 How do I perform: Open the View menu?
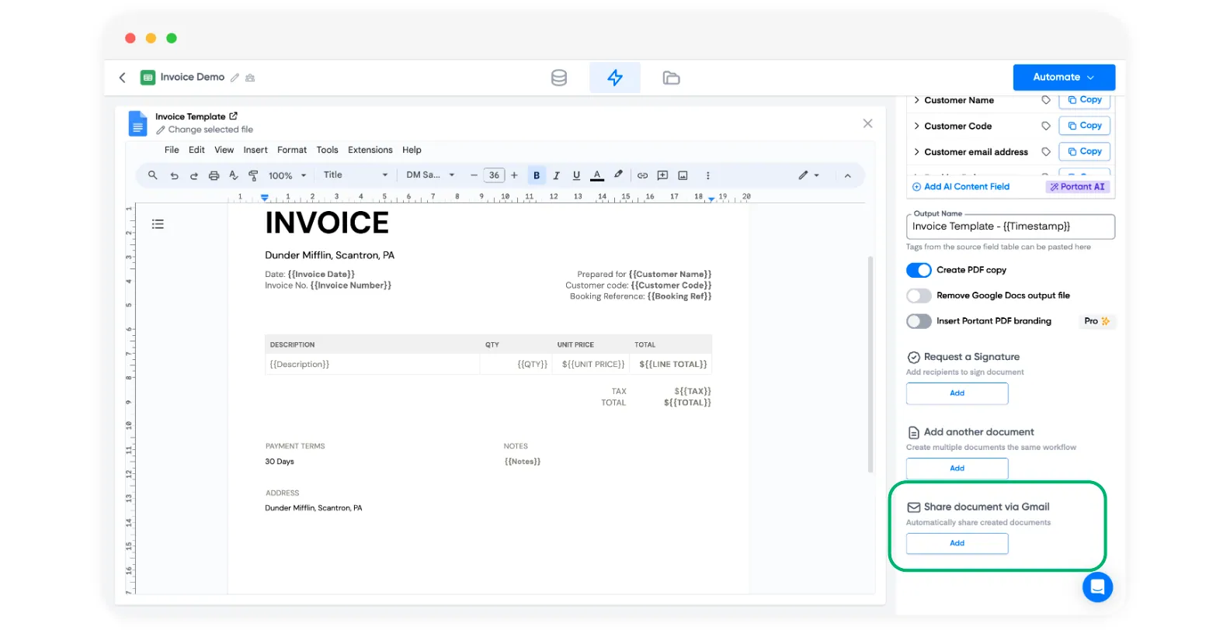(x=224, y=151)
